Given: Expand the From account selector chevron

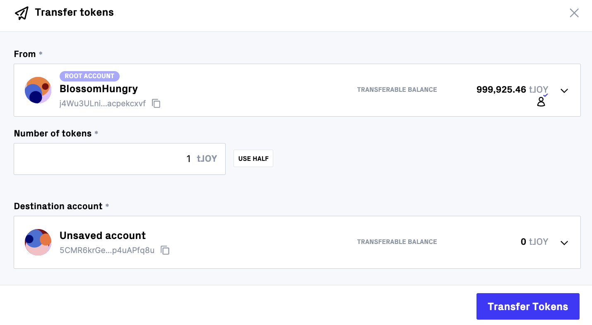Looking at the screenshot, I should (x=564, y=90).
